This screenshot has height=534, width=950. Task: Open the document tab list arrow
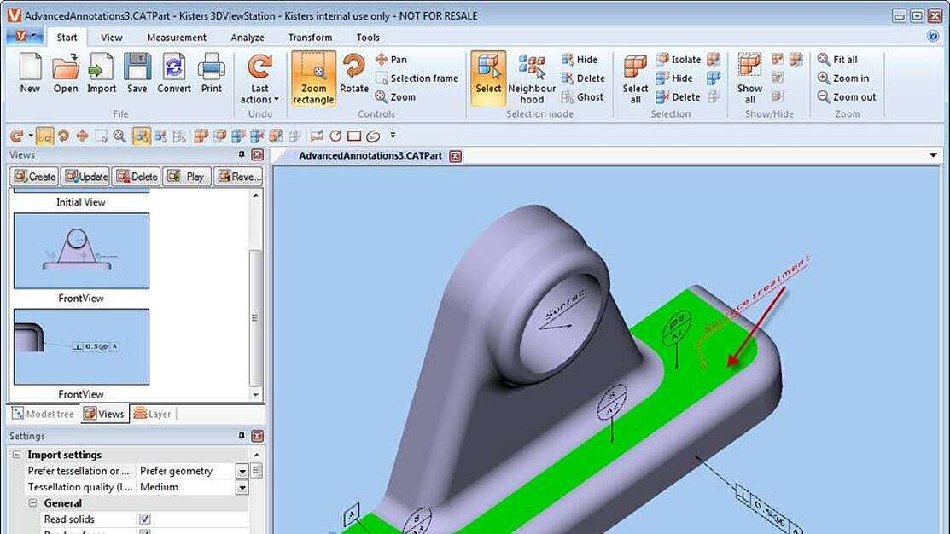(x=933, y=155)
